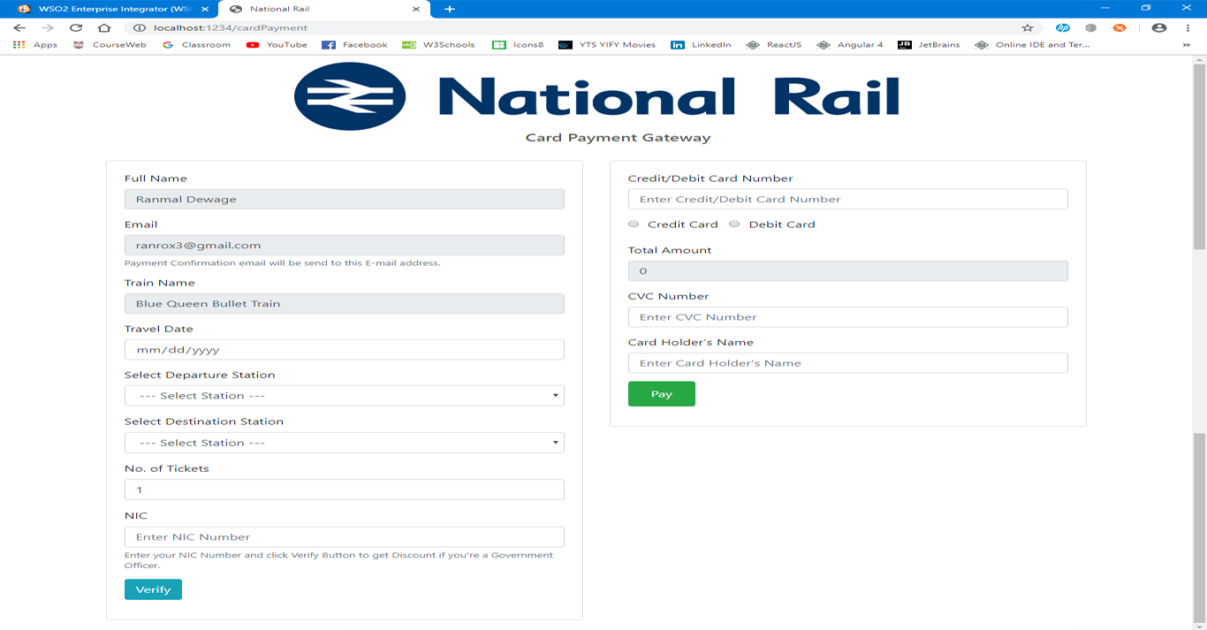Viewport: 1207px width, 630px height.
Task: Open the Angular 4 bookmark
Action: pyautogui.click(x=849, y=45)
